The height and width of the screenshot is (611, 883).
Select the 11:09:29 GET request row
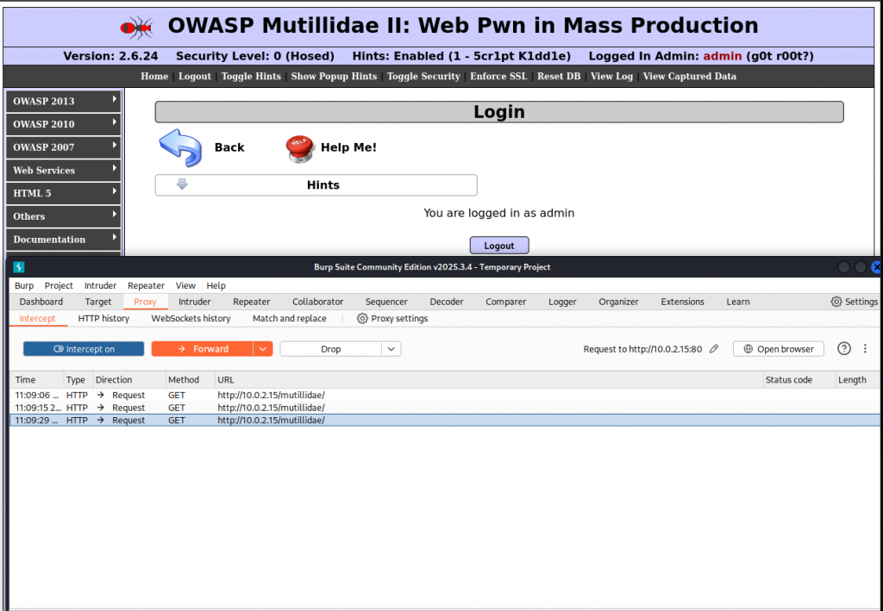tap(444, 421)
